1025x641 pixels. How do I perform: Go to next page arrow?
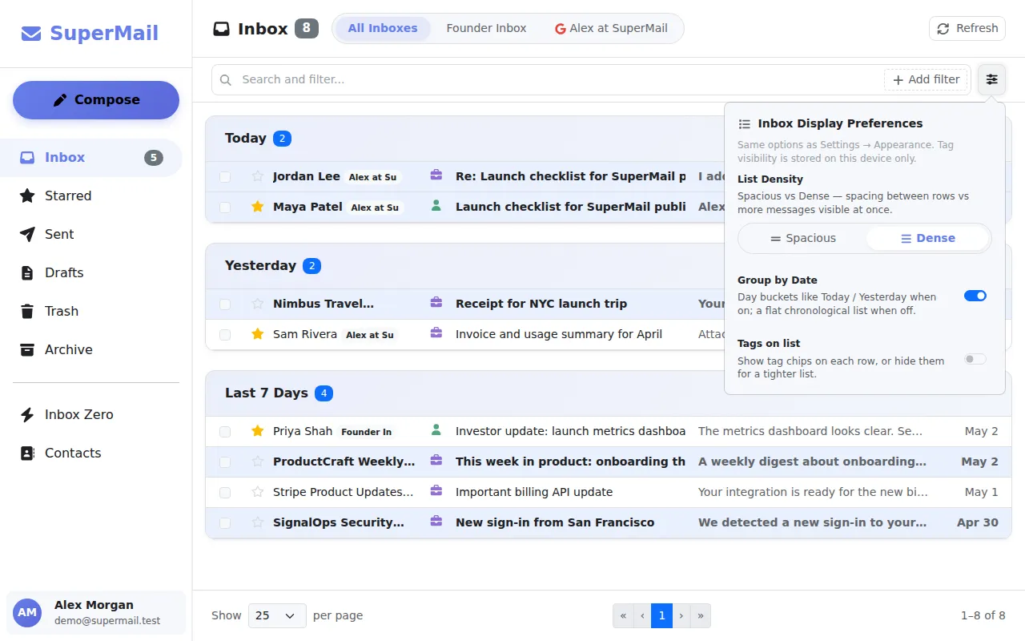pyautogui.click(x=681, y=615)
